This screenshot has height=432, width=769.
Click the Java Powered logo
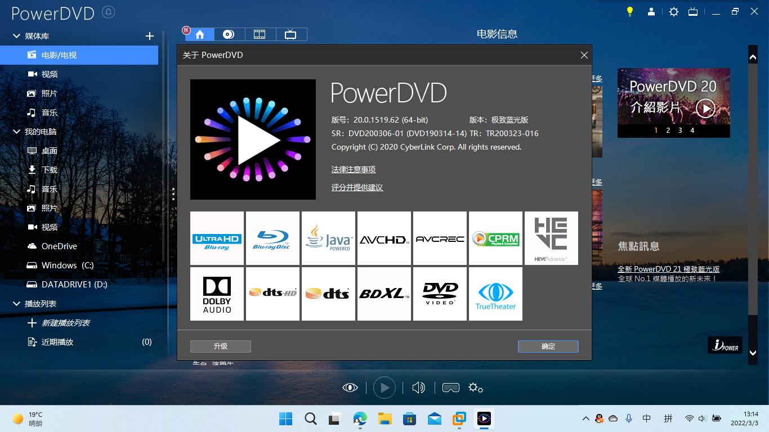coord(328,238)
